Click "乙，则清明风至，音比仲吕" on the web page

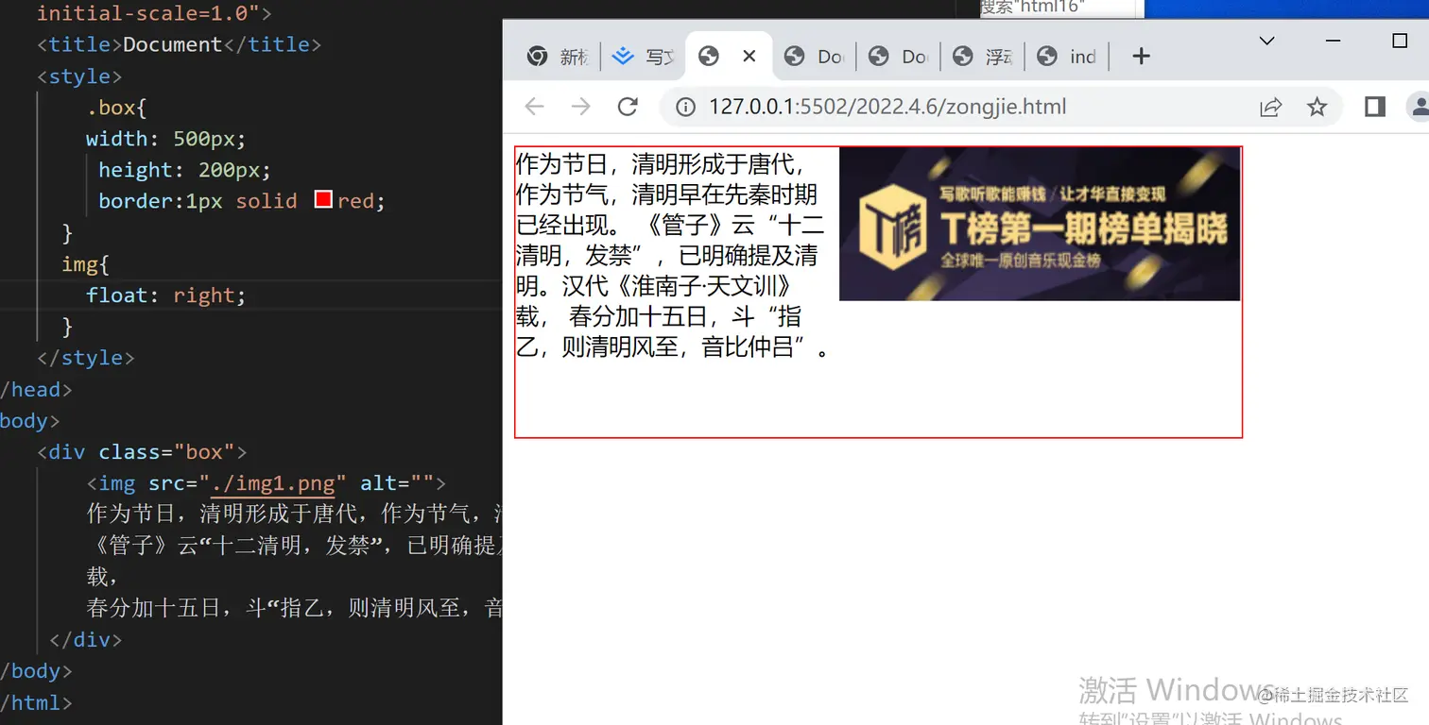(666, 346)
